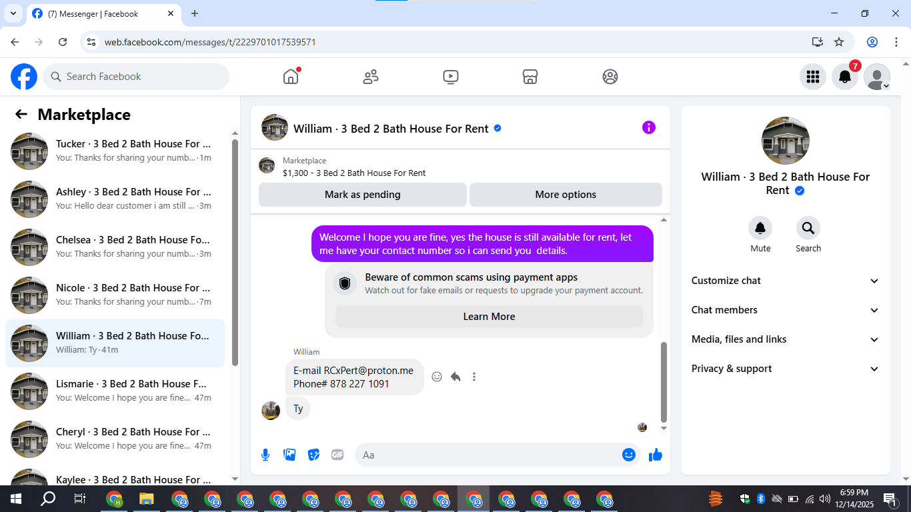
Task: Search in conversation magnifier icon
Action: click(808, 229)
